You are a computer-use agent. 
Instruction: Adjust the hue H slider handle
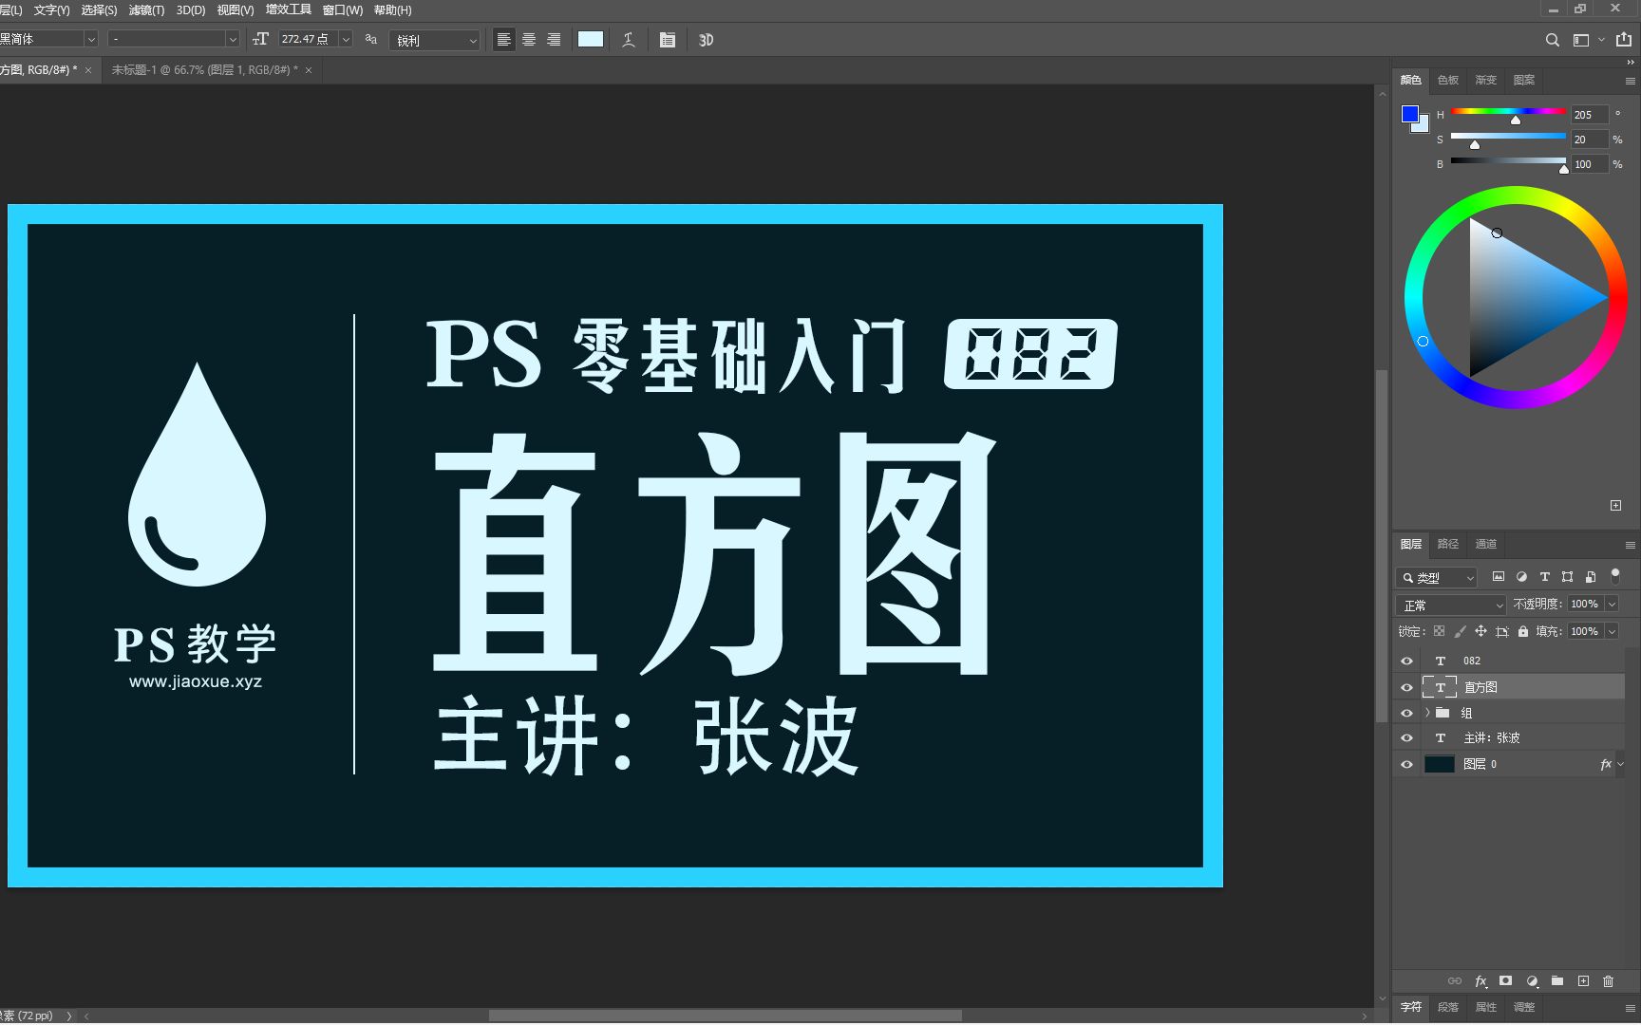pyautogui.click(x=1516, y=120)
